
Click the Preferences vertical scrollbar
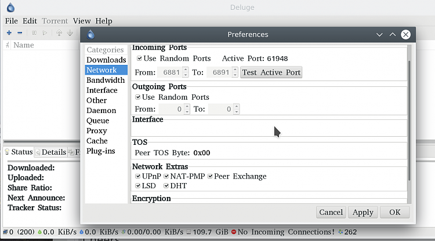point(409,121)
